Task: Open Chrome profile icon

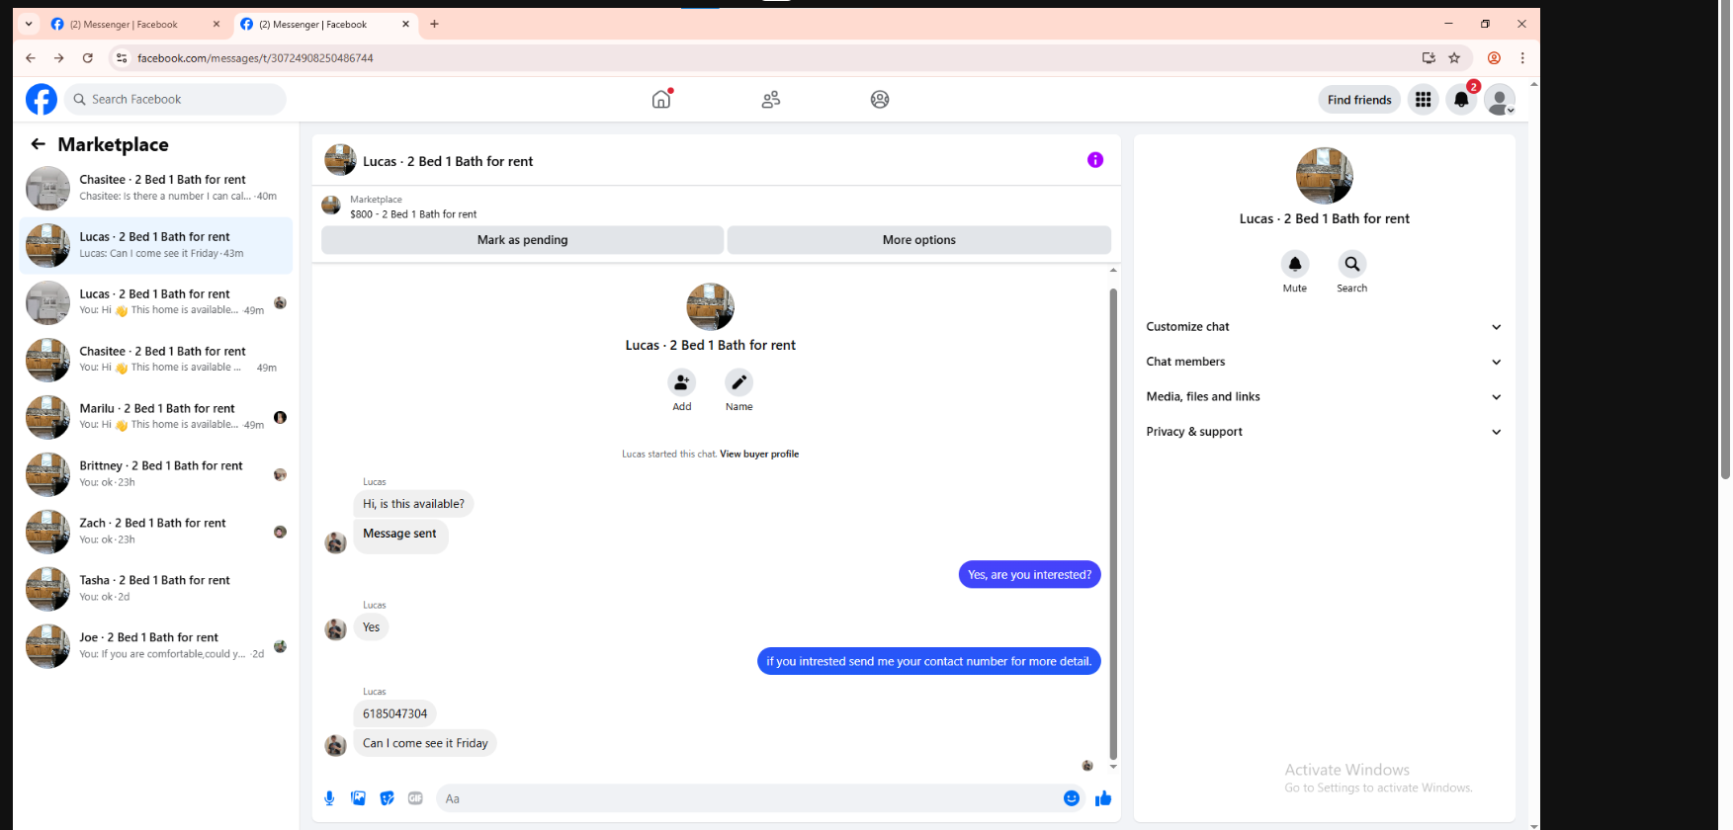Action: pos(1494,58)
